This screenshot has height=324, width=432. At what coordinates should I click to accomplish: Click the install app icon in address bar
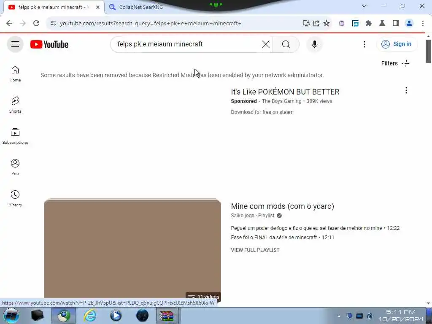tap(306, 24)
